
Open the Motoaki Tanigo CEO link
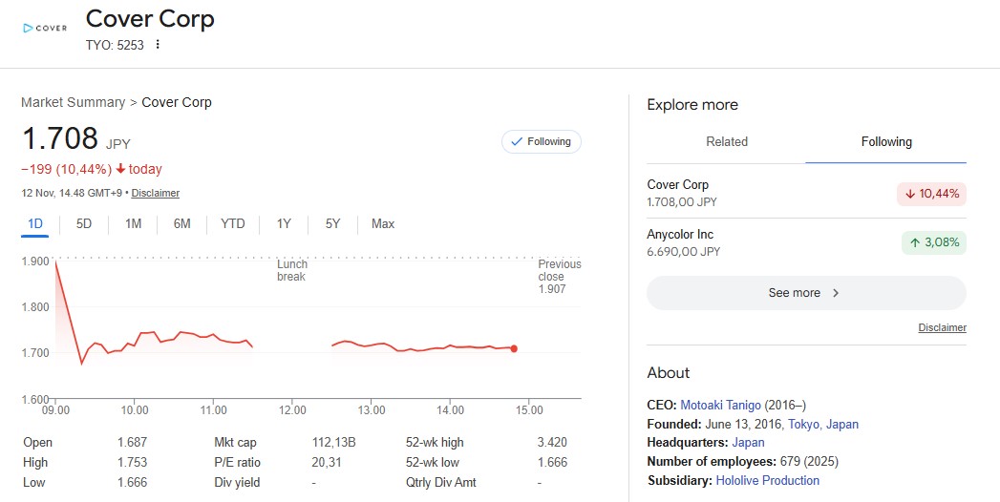[720, 405]
